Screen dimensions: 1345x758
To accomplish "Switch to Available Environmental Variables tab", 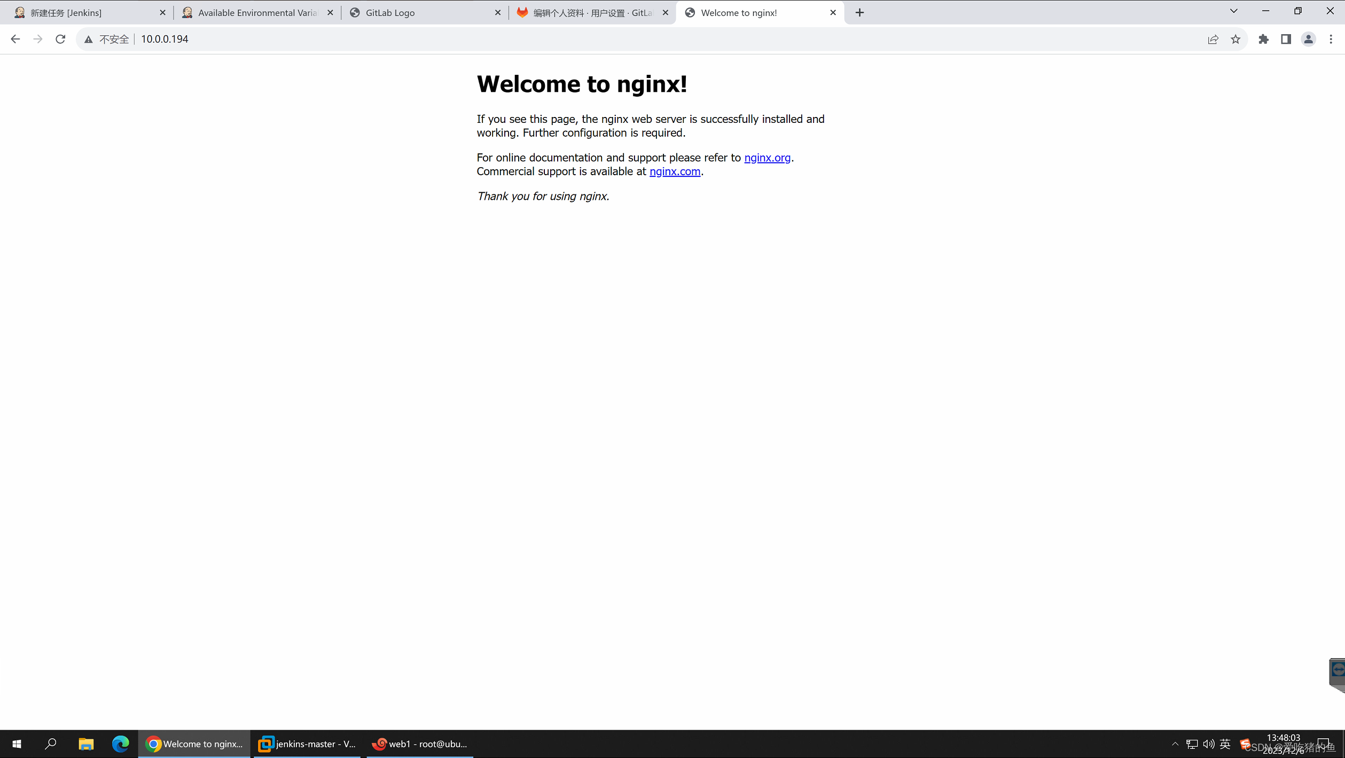I will tap(257, 12).
